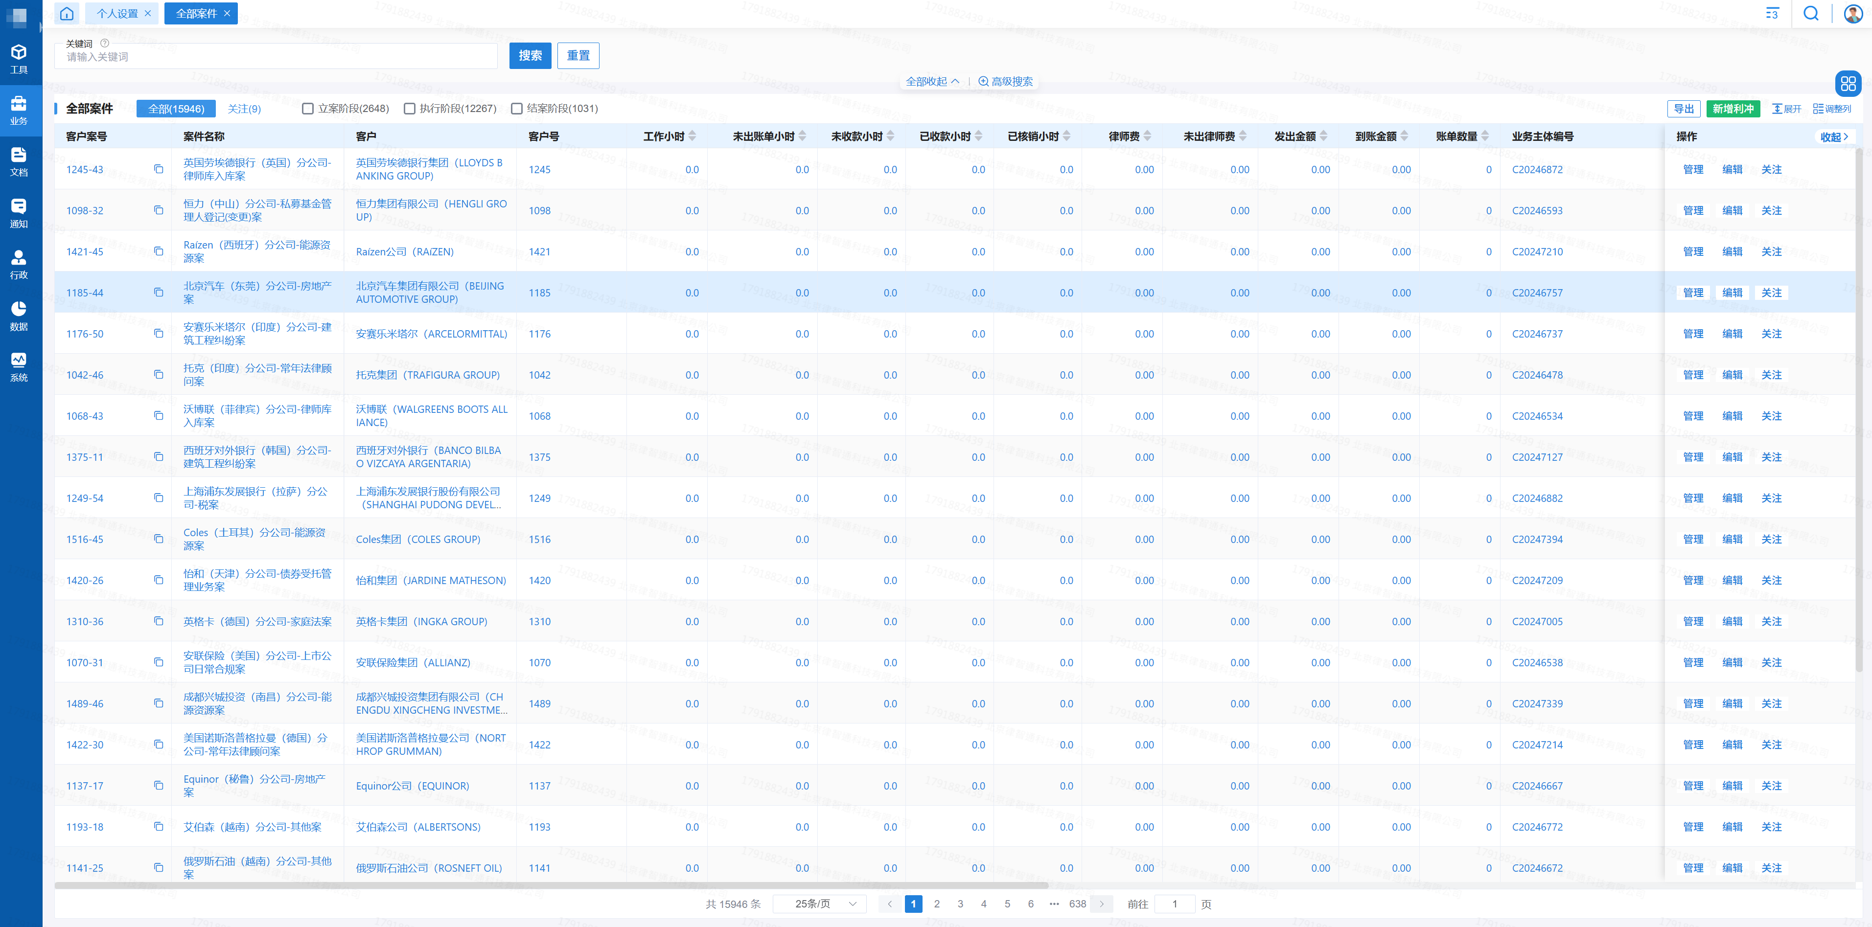
Task: Sort by 工作小时 column
Action: (x=692, y=136)
